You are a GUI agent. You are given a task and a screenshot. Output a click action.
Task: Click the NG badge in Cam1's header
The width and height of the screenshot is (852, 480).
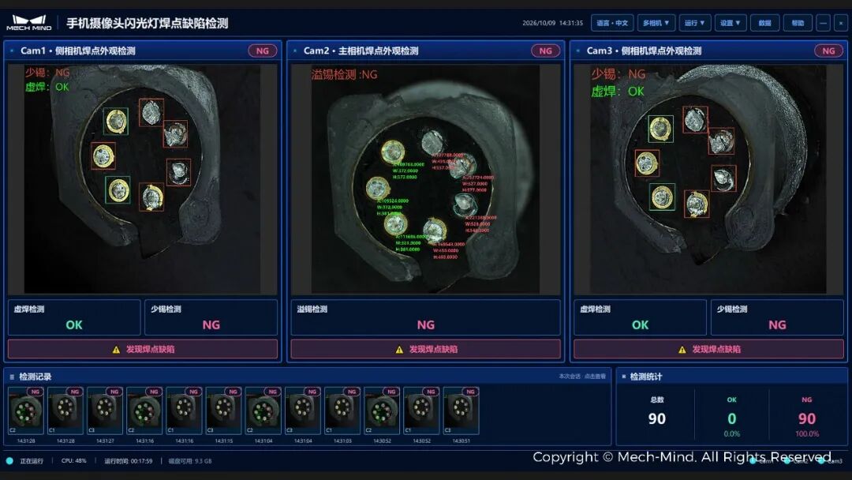click(x=263, y=51)
